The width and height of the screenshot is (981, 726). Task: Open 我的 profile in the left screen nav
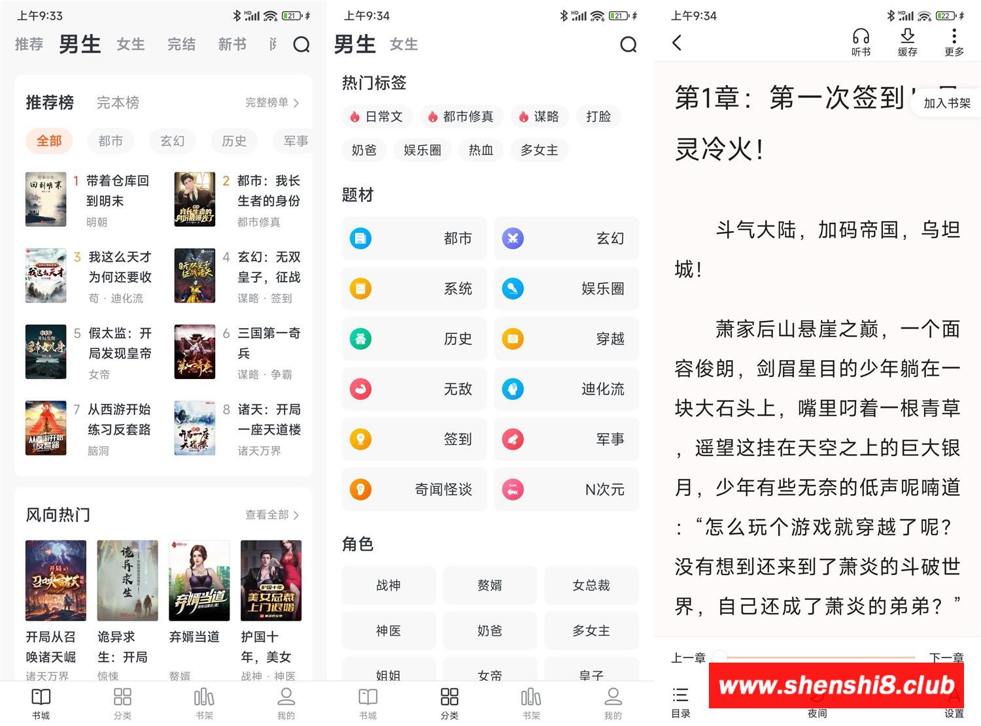click(286, 703)
